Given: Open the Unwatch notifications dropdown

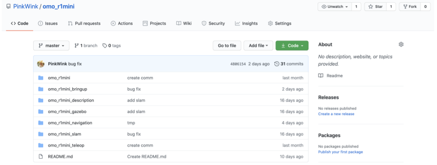Looking at the screenshot, I should coord(335,7).
